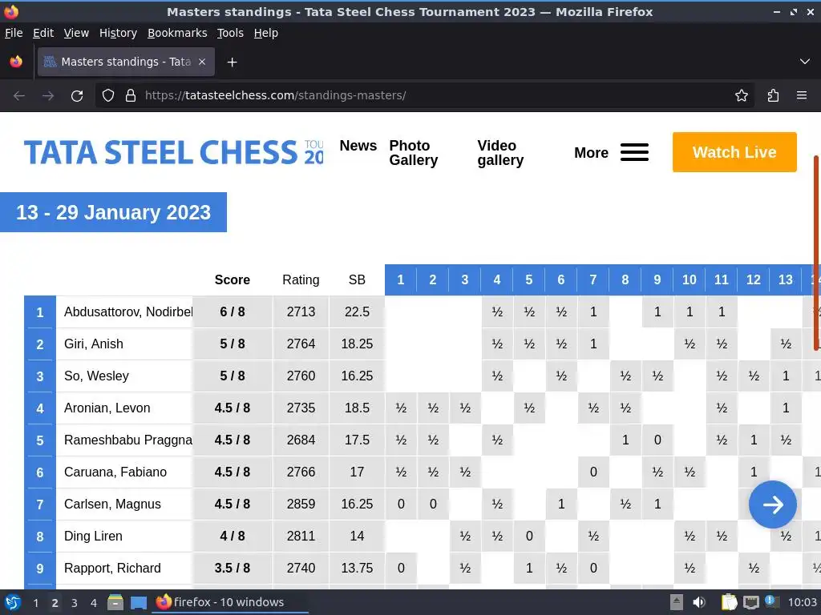
Task: Click column header number 10
Action: pos(689,279)
